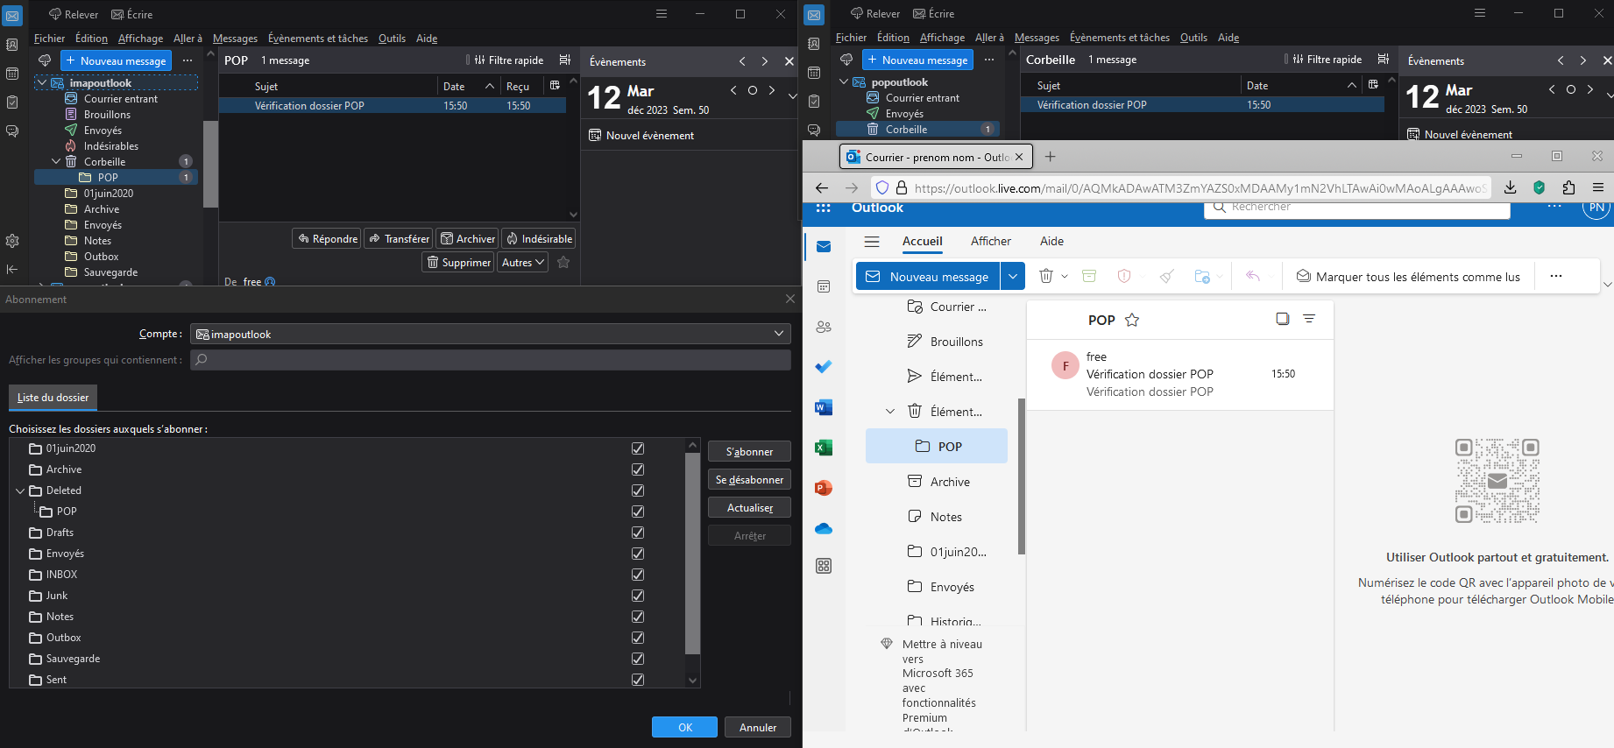Click the group filter search field
The height and width of the screenshot is (748, 1614).
[x=490, y=360]
